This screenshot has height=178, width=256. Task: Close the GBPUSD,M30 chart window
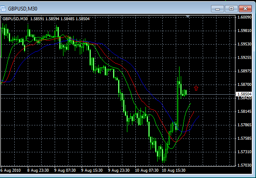click(245, 9)
